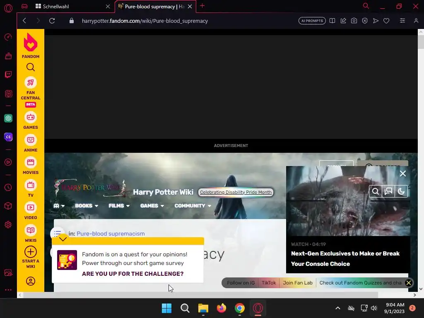424x318 pixels.
Task: Open wiki discussions icon
Action: tap(388, 191)
